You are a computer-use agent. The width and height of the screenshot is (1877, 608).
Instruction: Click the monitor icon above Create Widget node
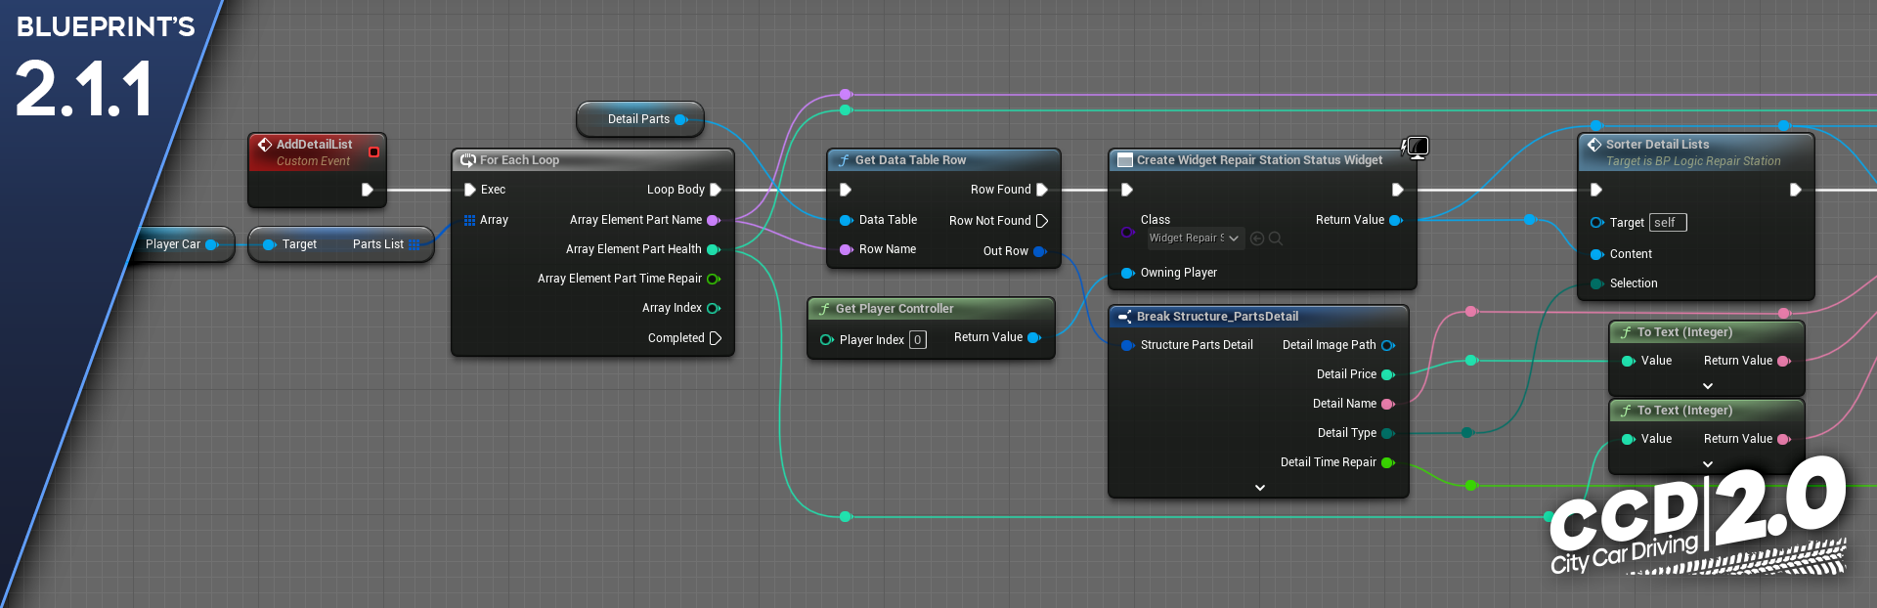[x=1417, y=147]
